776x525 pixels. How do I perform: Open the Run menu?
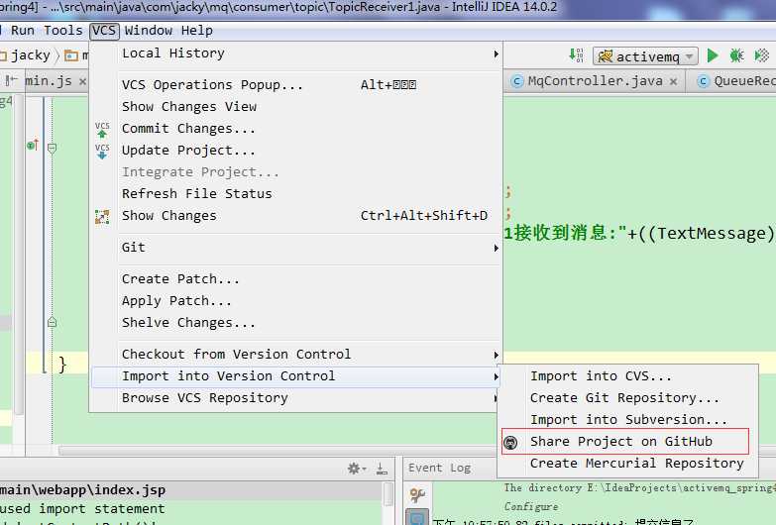click(x=23, y=31)
